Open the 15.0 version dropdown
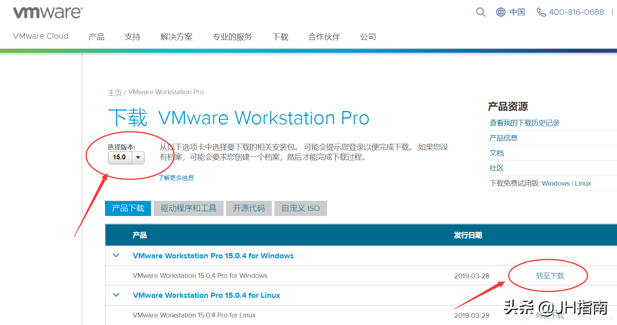This screenshot has width=617, height=325. [126, 157]
